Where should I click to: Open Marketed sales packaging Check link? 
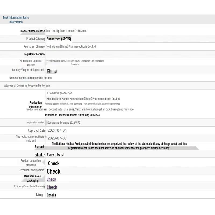click(51, 179)
